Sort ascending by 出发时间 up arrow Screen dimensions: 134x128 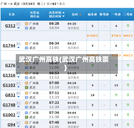(x=63, y=13)
